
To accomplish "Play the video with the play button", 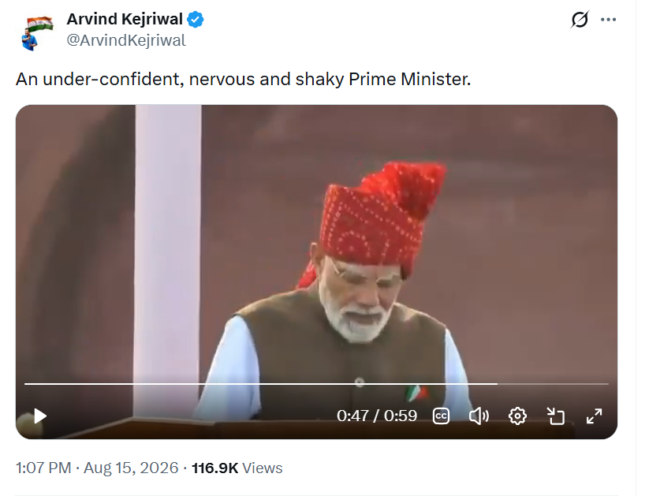I will (x=40, y=416).
